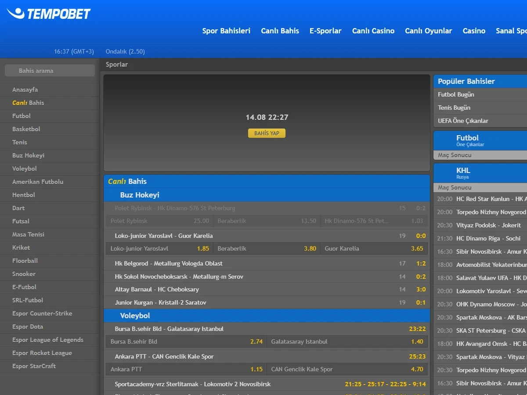Choose Beraberlik odds 3.80
527x395 pixels.
click(x=267, y=248)
